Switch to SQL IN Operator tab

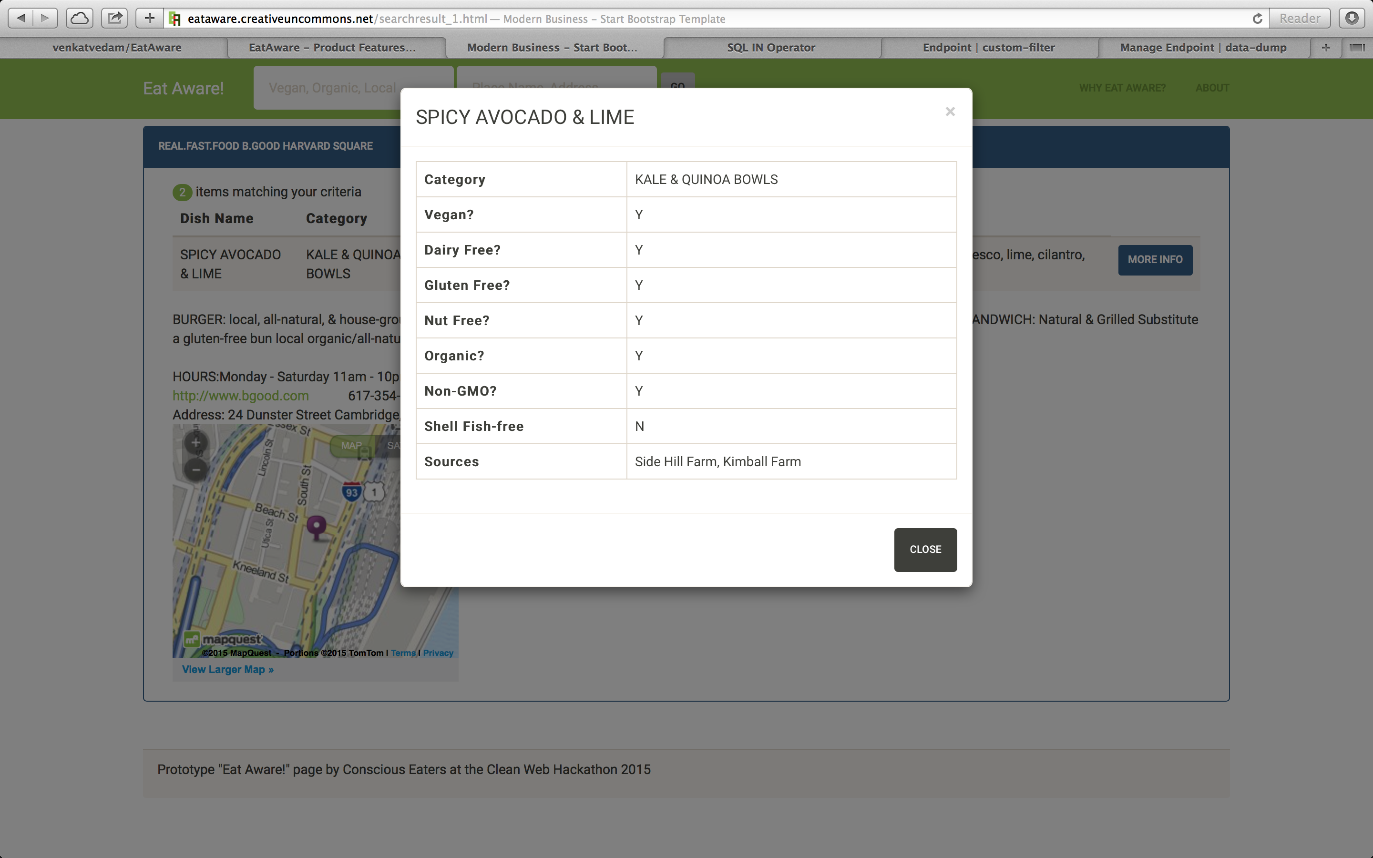point(771,48)
